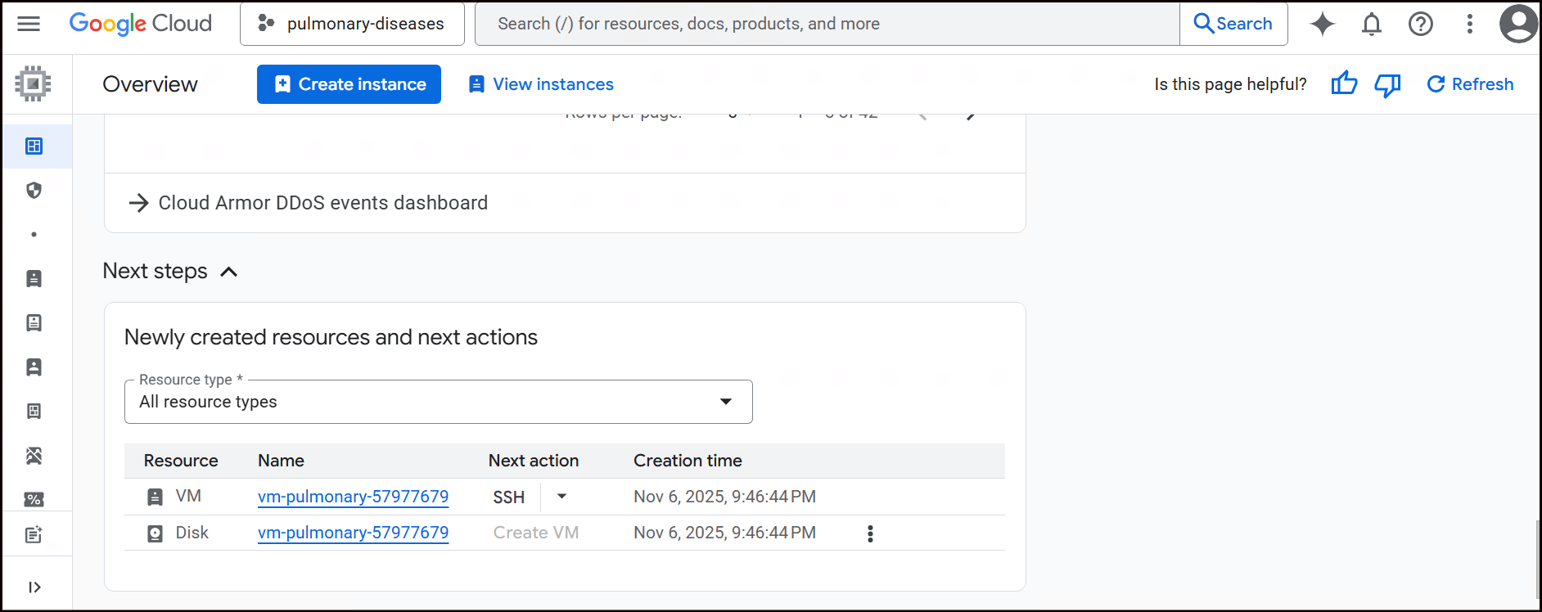The width and height of the screenshot is (1542, 612).
Task: Click the Create instance button
Action: [x=349, y=84]
